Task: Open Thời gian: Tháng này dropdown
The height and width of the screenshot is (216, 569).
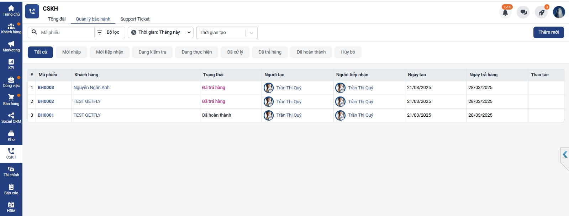Action: click(160, 32)
